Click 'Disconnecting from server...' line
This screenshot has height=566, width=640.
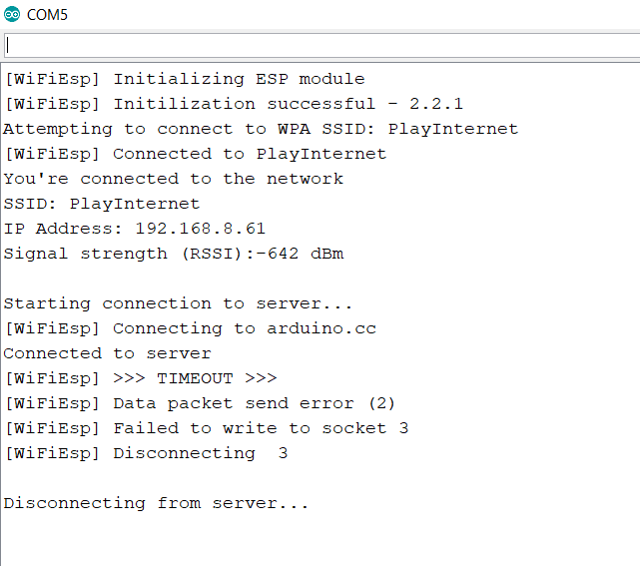pyautogui.click(x=156, y=503)
